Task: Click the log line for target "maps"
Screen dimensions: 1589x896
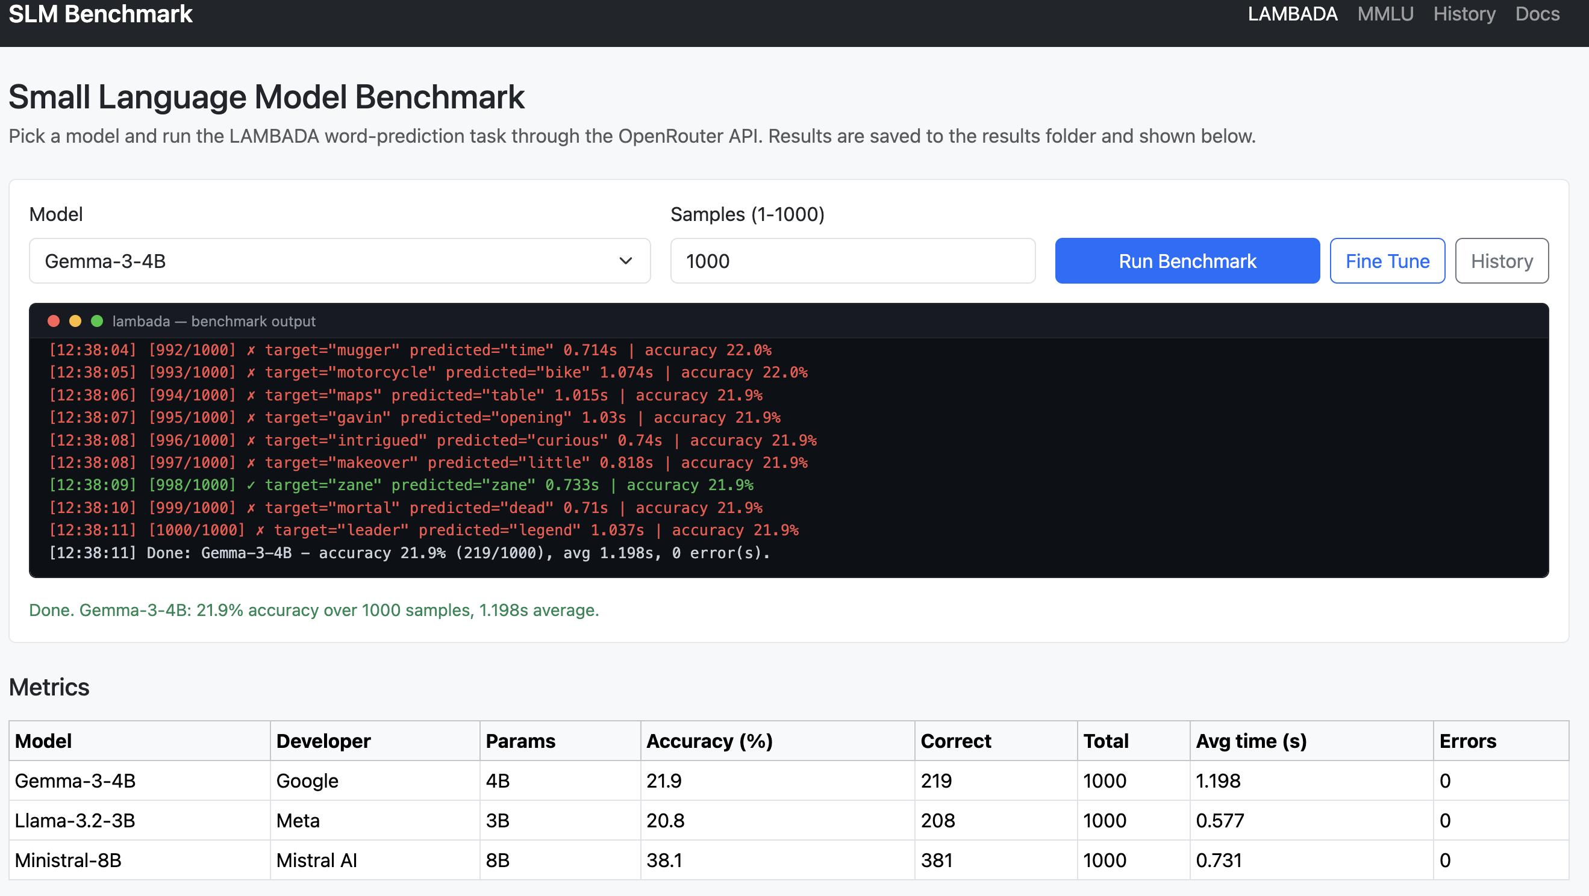Action: 406,395
